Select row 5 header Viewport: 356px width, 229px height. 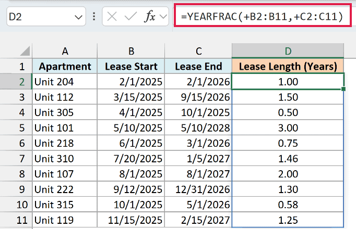tap(16, 128)
